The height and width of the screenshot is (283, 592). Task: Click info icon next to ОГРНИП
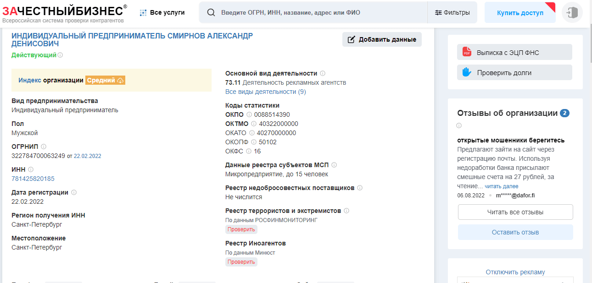44,147
